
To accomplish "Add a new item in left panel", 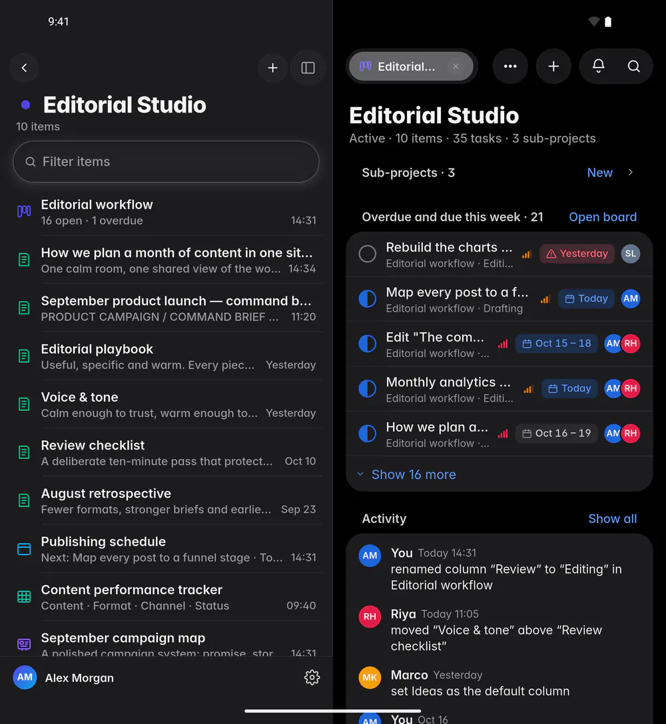I will 273,68.
